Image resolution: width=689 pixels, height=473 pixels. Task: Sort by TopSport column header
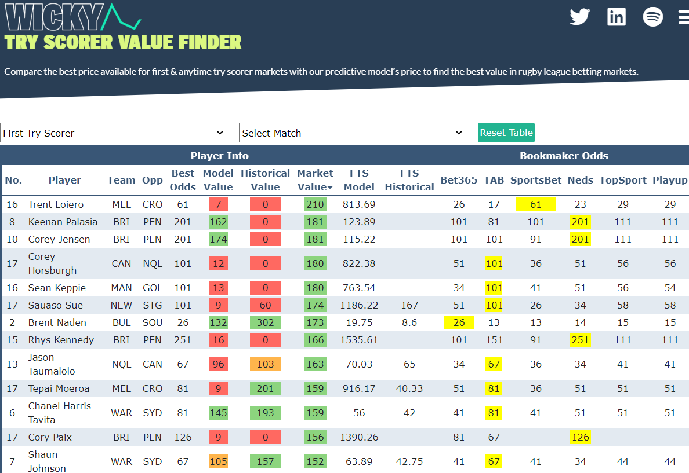(x=623, y=180)
